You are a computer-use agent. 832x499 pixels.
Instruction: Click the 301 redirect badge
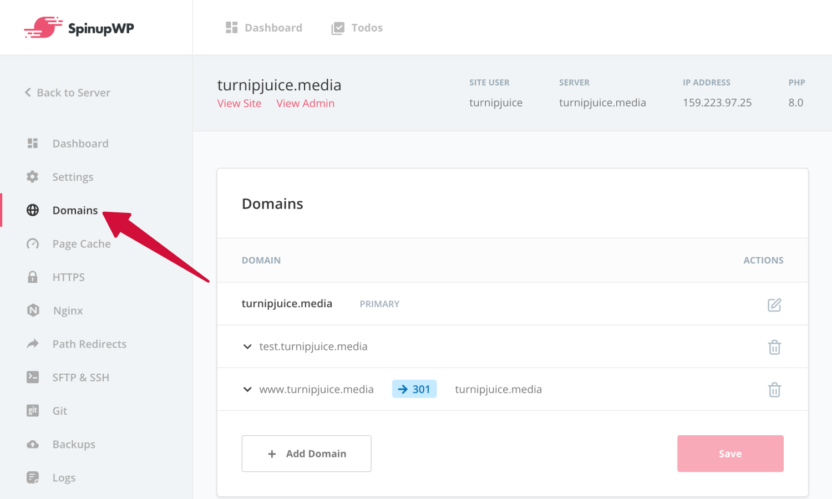(x=414, y=389)
